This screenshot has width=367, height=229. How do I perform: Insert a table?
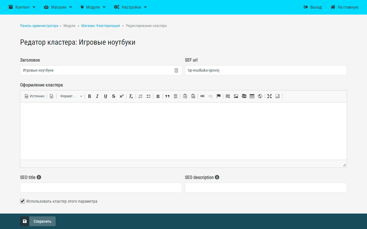coord(252,96)
